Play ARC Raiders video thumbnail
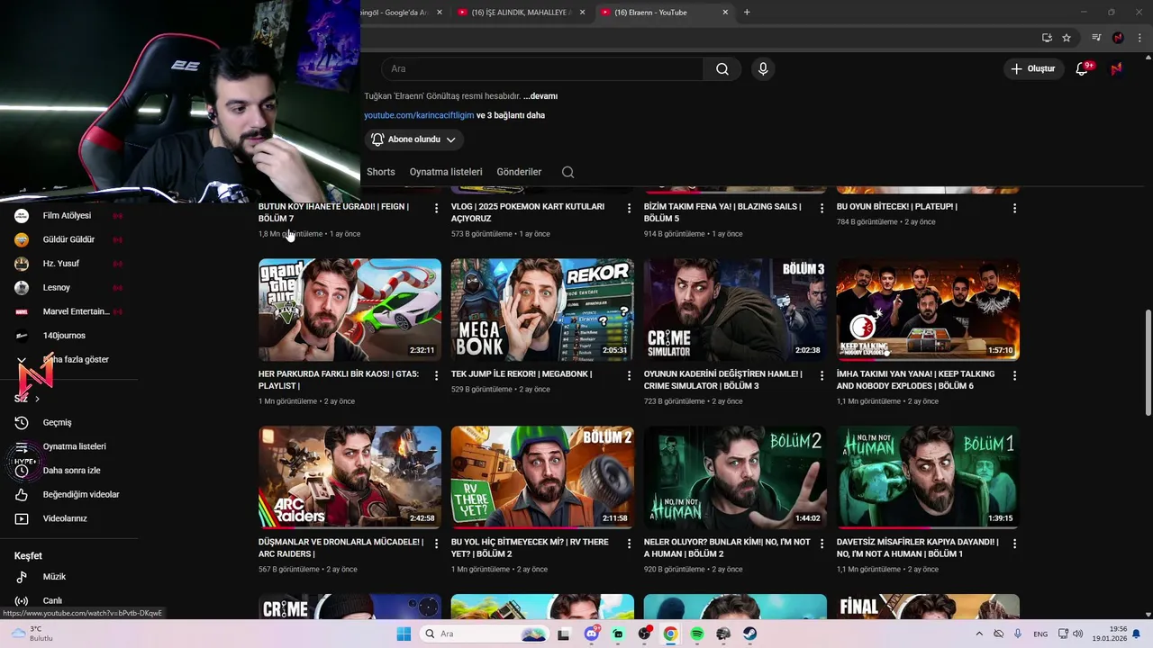 350,477
